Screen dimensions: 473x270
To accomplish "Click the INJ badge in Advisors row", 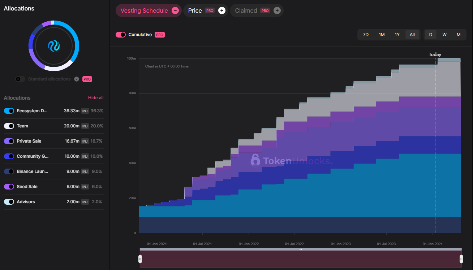I will 85,202.
